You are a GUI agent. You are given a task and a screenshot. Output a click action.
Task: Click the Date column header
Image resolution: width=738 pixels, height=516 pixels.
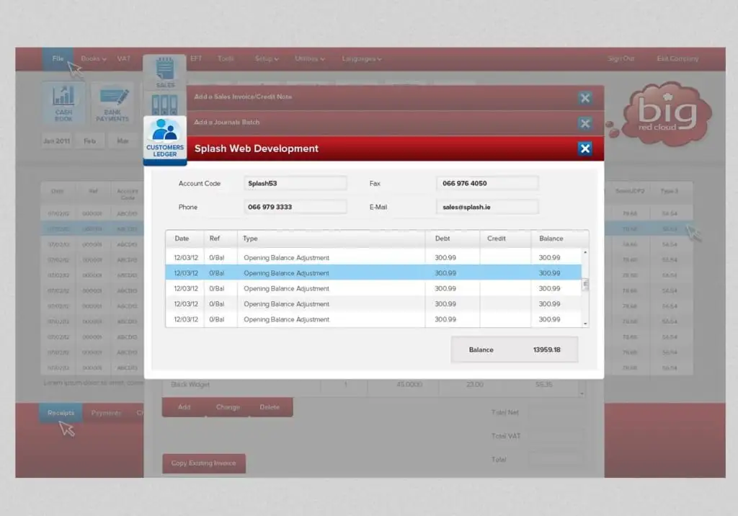pos(182,239)
